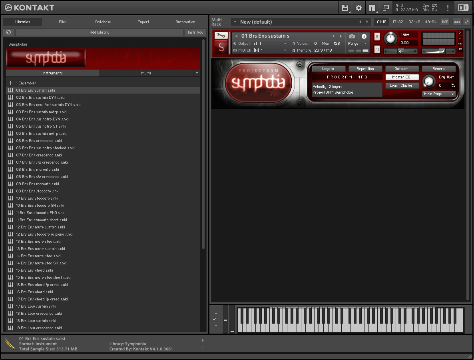Go up to parent folder 1 Ensemble

(10, 83)
